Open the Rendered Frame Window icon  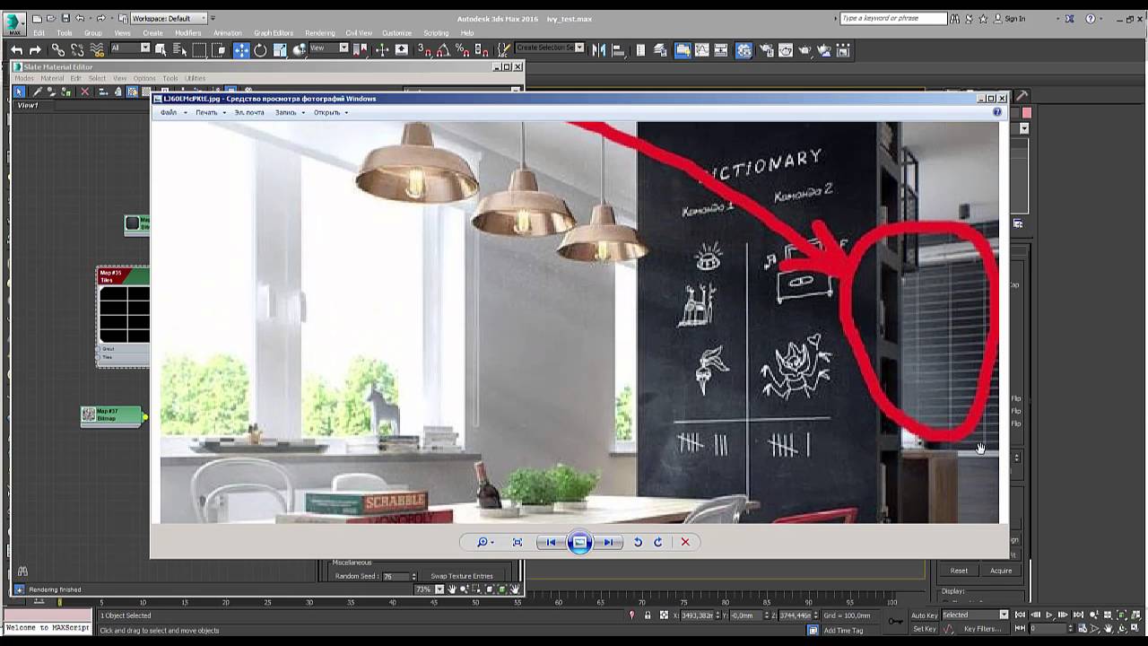[x=785, y=50]
